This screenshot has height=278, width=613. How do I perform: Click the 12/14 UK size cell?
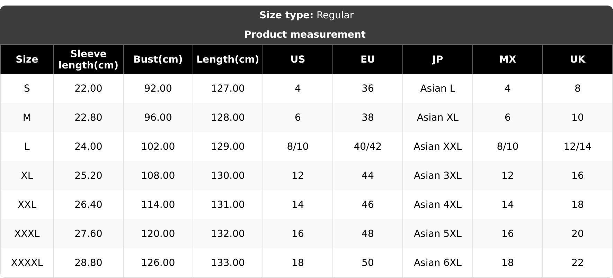tap(578, 147)
